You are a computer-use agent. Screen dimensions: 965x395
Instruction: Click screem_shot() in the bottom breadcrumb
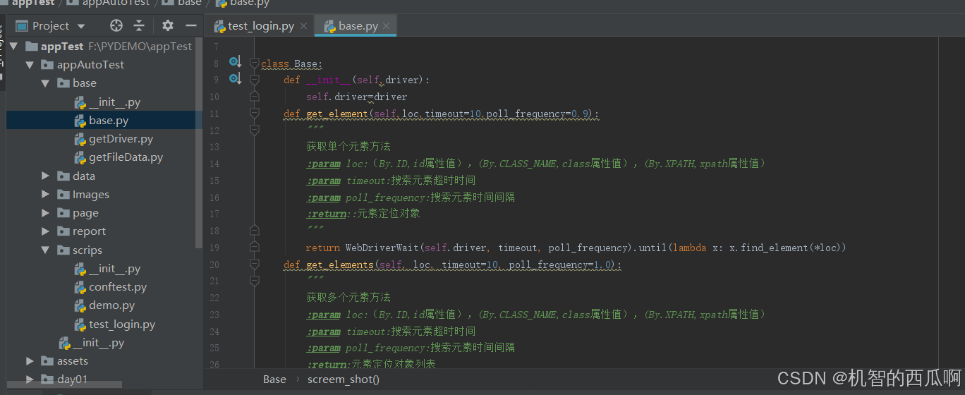point(344,379)
